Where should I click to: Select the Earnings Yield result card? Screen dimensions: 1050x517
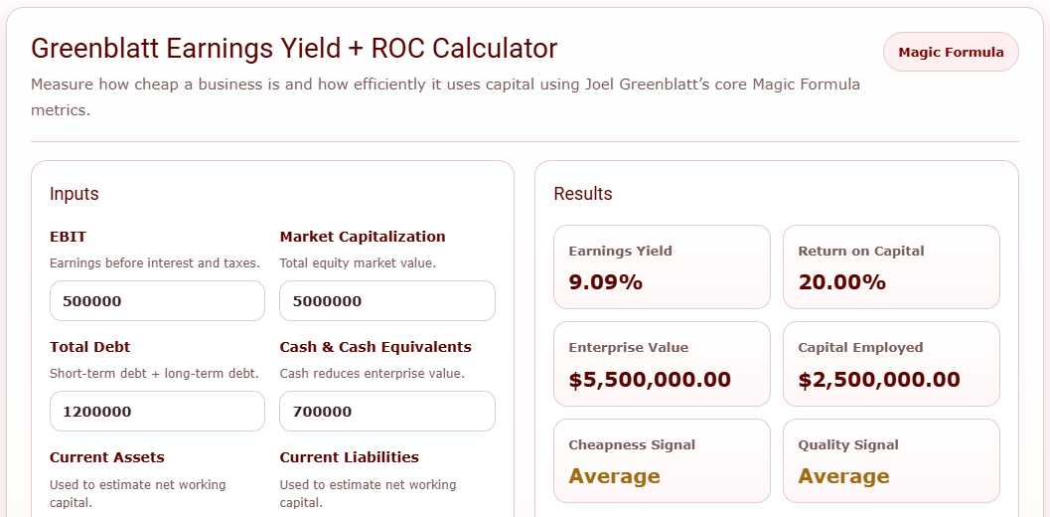click(x=662, y=267)
